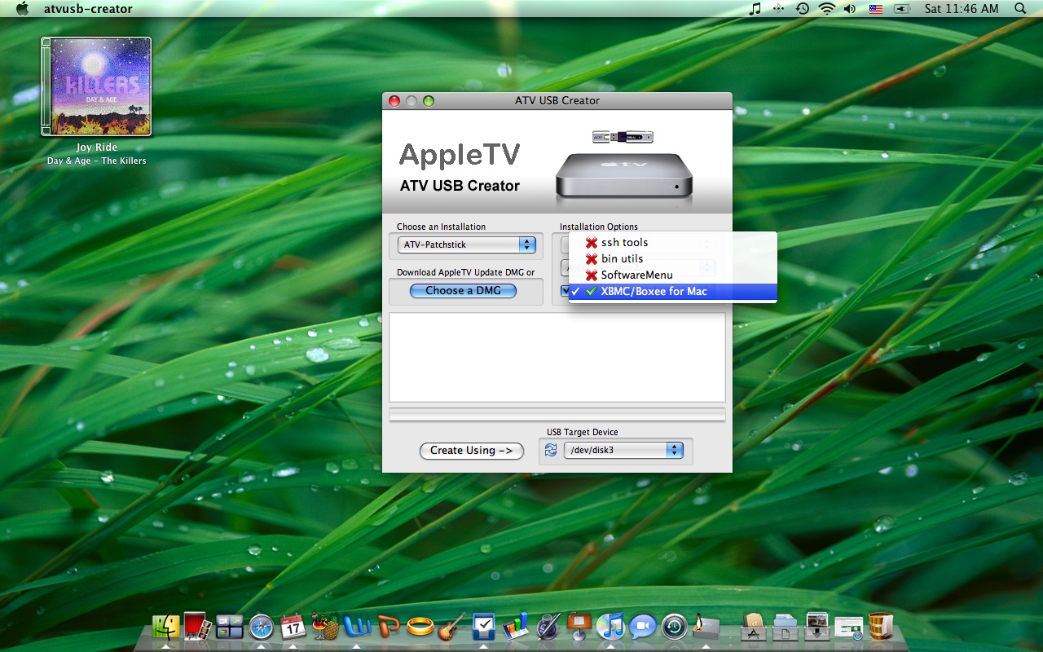
Task: Open the web page document in dock
Action: 849,628
